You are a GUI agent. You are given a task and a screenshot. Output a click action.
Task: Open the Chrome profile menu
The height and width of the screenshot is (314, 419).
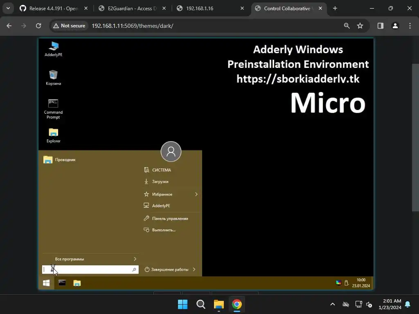tap(395, 26)
